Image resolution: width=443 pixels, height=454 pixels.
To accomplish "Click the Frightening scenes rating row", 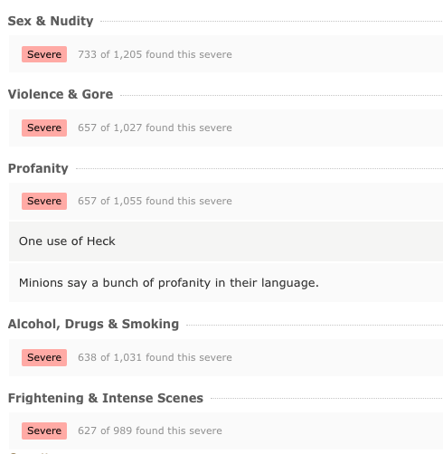I will [x=226, y=431].
